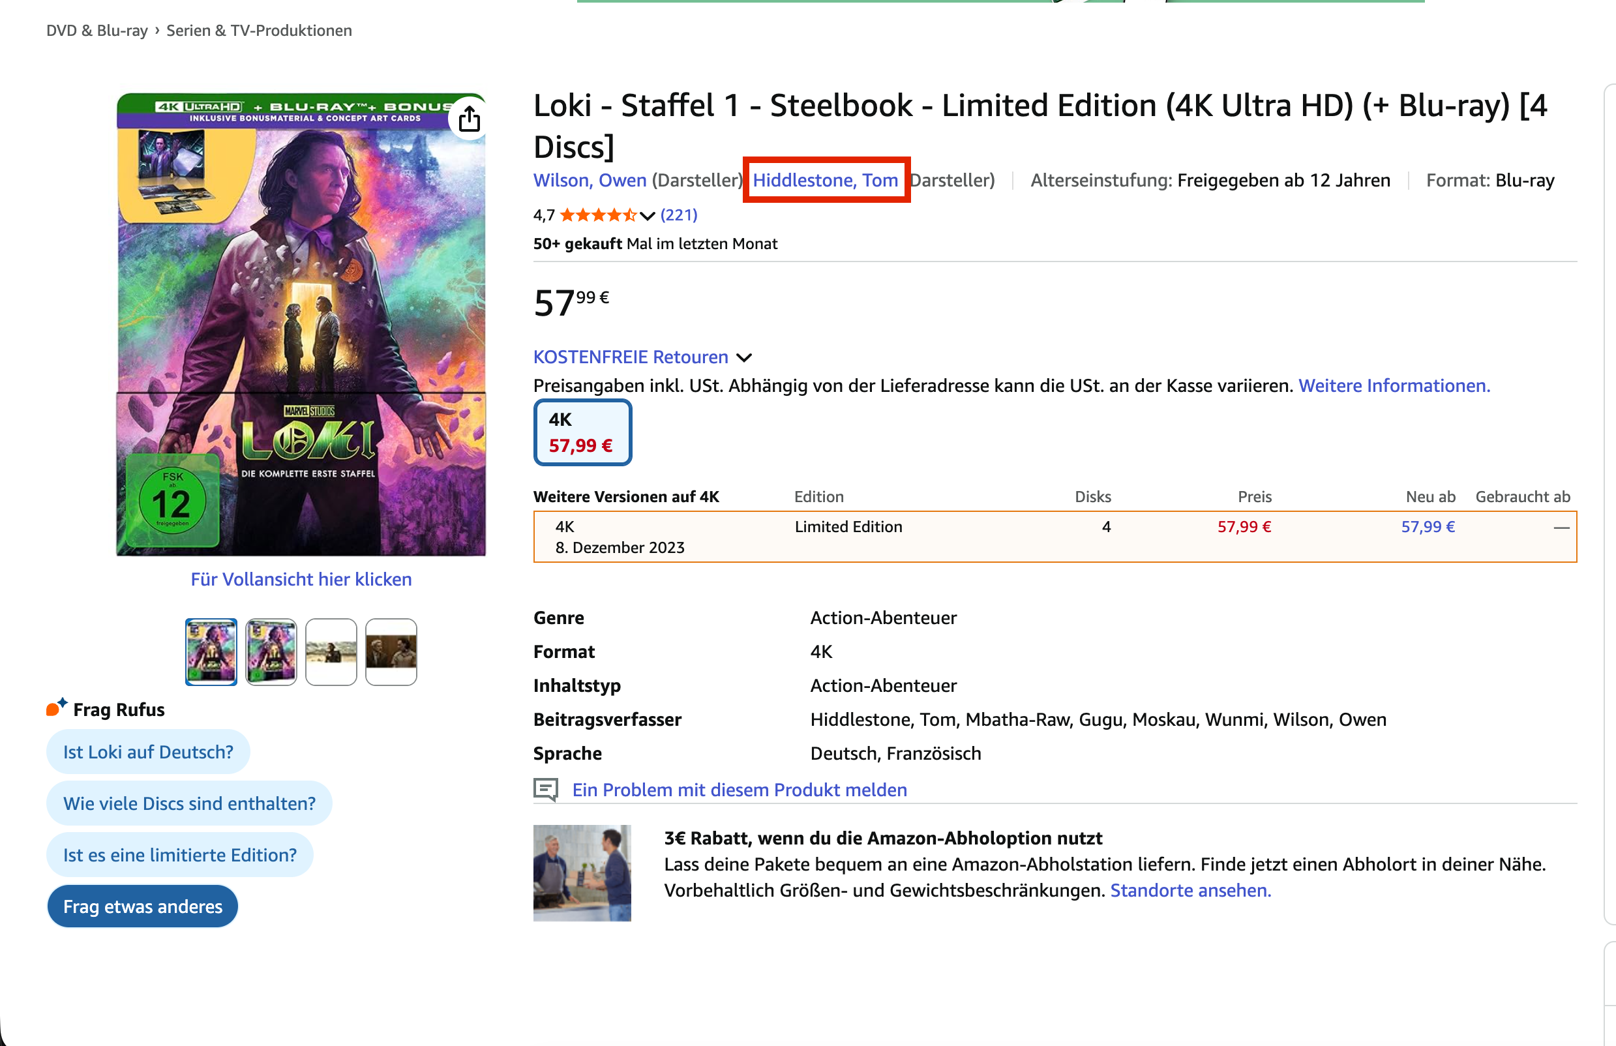Click the Frag Rufus sparkle icon

tap(57, 708)
